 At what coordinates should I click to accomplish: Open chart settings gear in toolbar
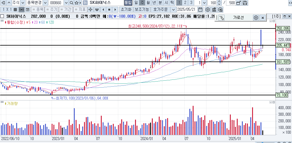[208, 10]
